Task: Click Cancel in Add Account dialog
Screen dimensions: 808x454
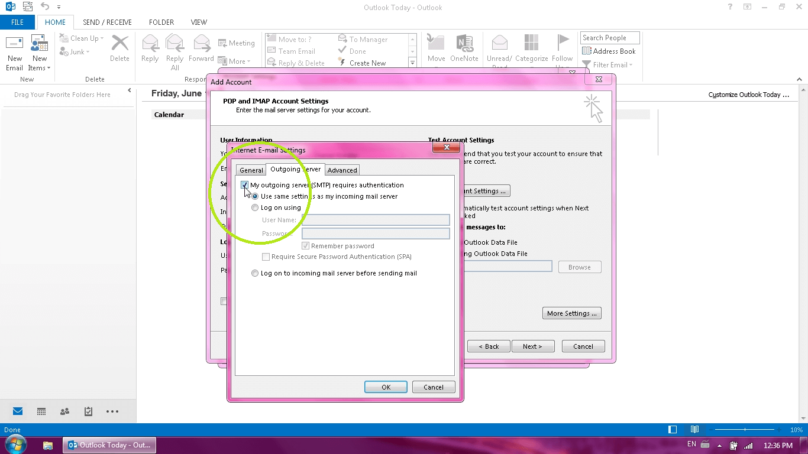Action: pos(583,346)
